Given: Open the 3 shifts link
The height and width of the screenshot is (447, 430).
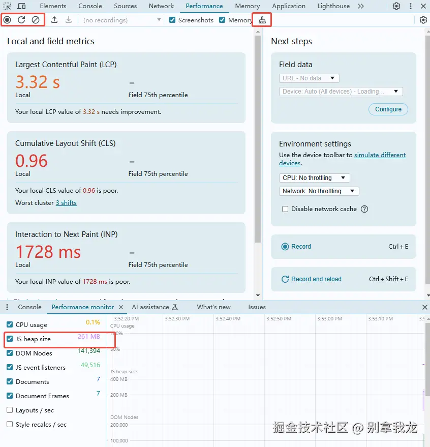Looking at the screenshot, I should (66, 203).
